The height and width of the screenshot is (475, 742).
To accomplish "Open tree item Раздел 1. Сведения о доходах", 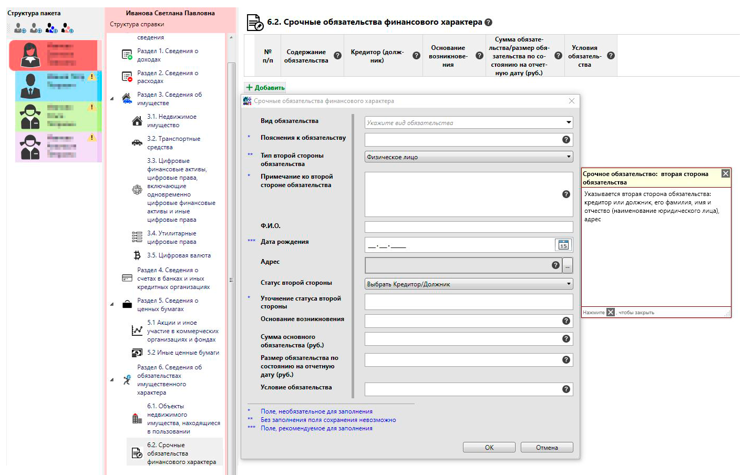I will click(x=168, y=55).
